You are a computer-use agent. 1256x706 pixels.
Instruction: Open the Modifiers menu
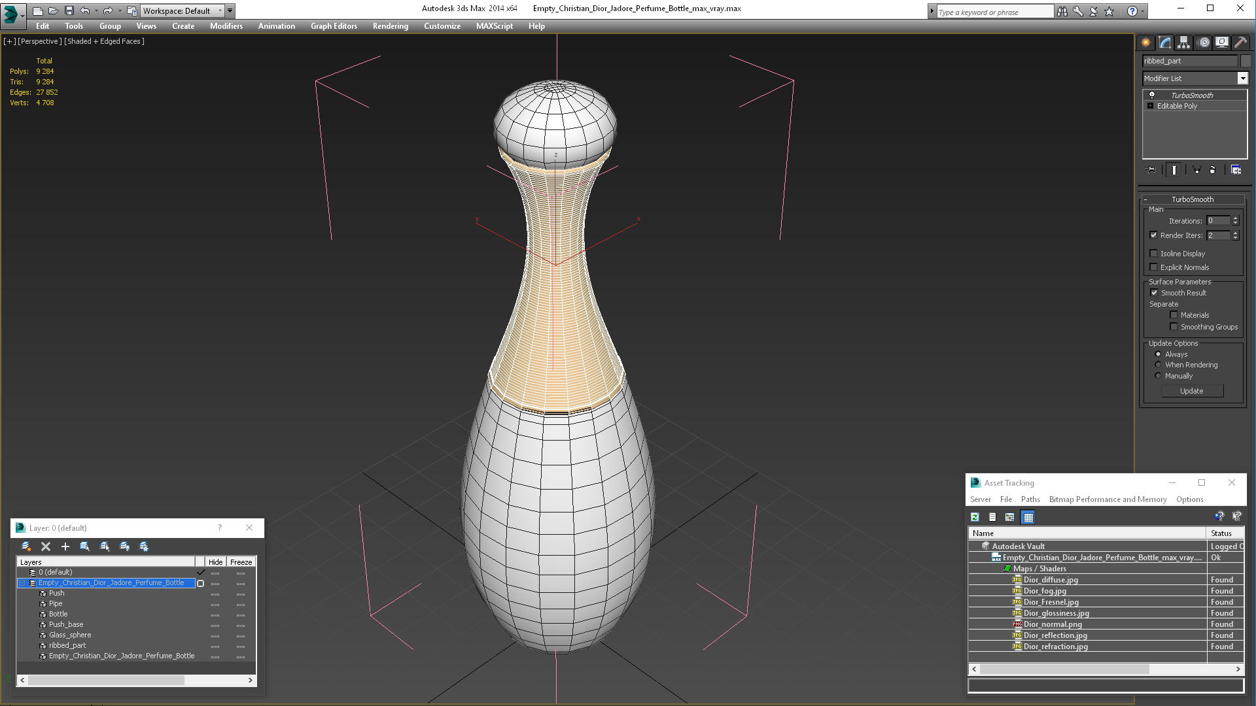[x=226, y=26]
